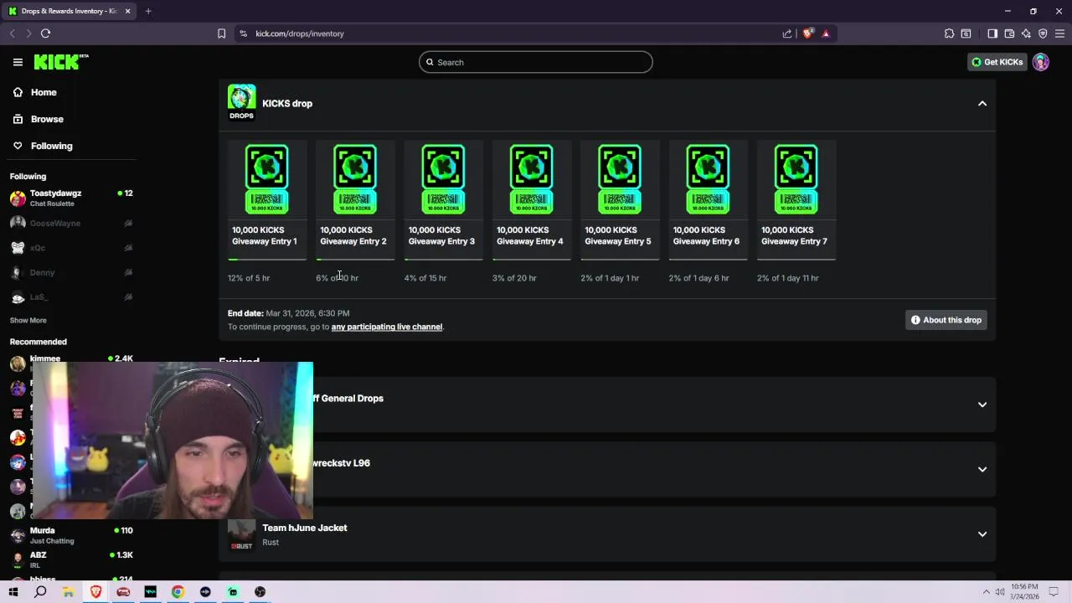Screen dimensions: 1072x603
Task: Click '4% of 15 hr' progress text
Action: point(425,278)
